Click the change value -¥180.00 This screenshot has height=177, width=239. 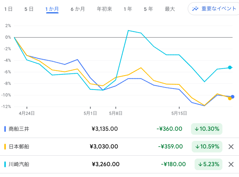click(173, 164)
